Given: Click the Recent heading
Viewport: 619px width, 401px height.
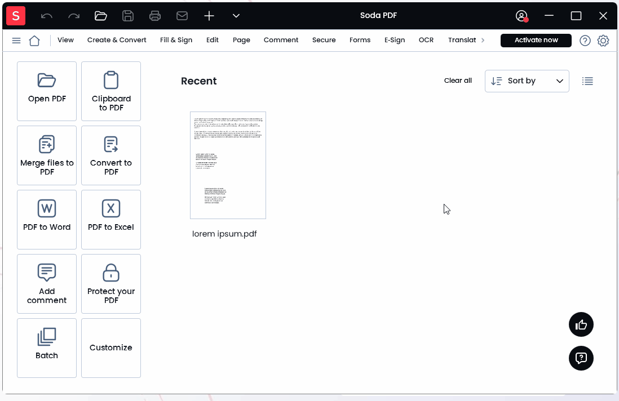Looking at the screenshot, I should [x=198, y=81].
